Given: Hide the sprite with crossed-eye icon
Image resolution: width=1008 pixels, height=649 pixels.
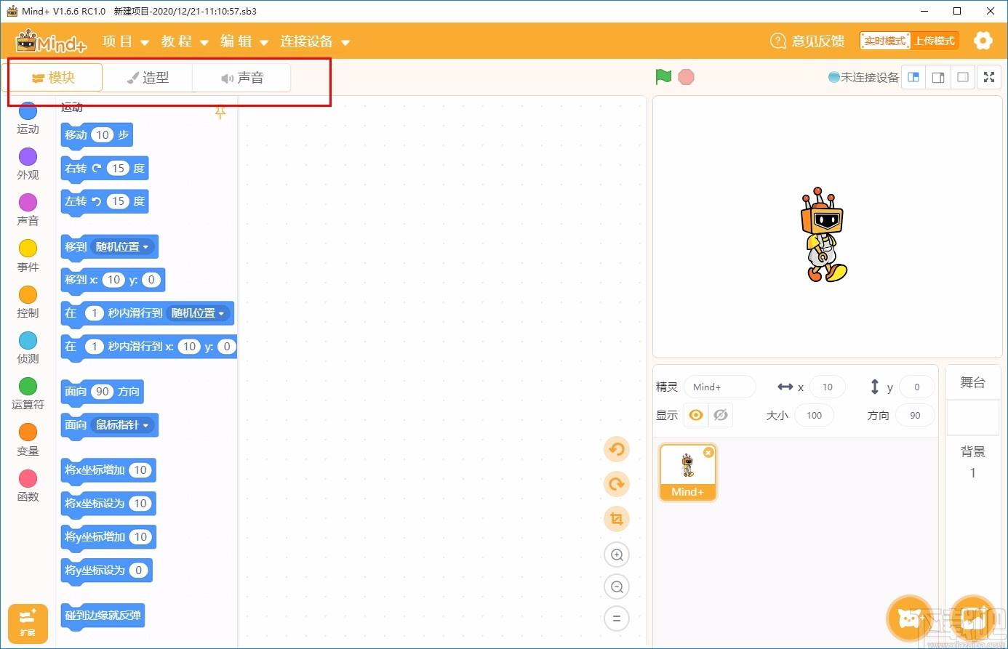Looking at the screenshot, I should click(721, 415).
